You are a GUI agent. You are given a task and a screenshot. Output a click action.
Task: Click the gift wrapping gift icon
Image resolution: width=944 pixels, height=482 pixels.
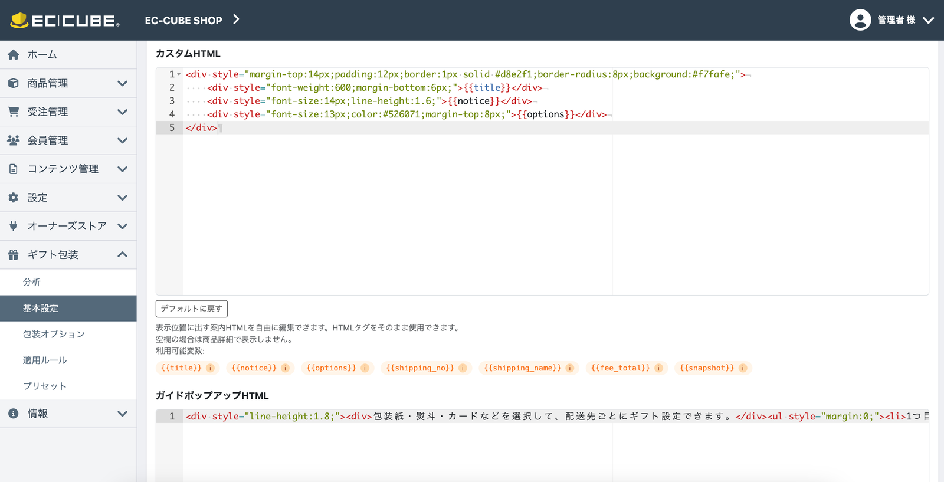pyautogui.click(x=14, y=255)
